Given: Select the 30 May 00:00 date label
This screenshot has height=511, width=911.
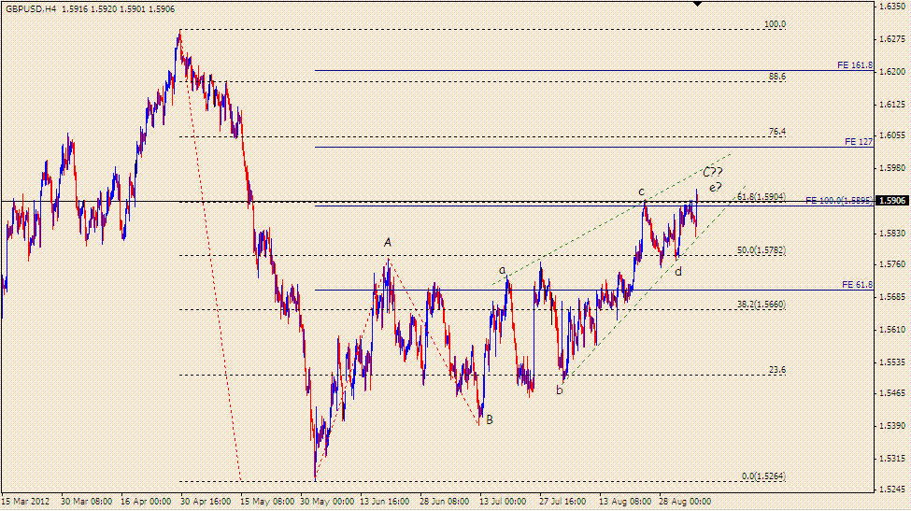Looking at the screenshot, I should coord(326,501).
